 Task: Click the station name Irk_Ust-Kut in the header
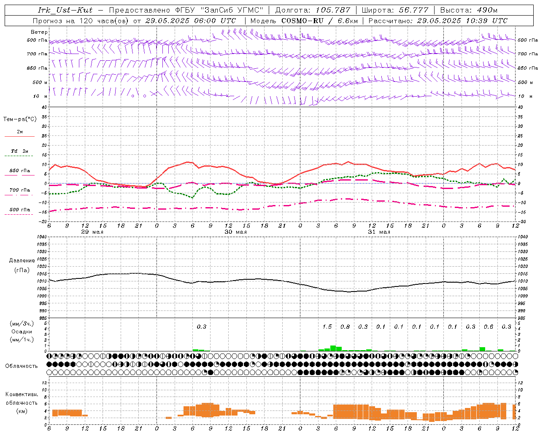click(x=65, y=10)
